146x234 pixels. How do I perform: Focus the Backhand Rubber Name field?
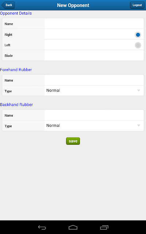tap(94, 115)
